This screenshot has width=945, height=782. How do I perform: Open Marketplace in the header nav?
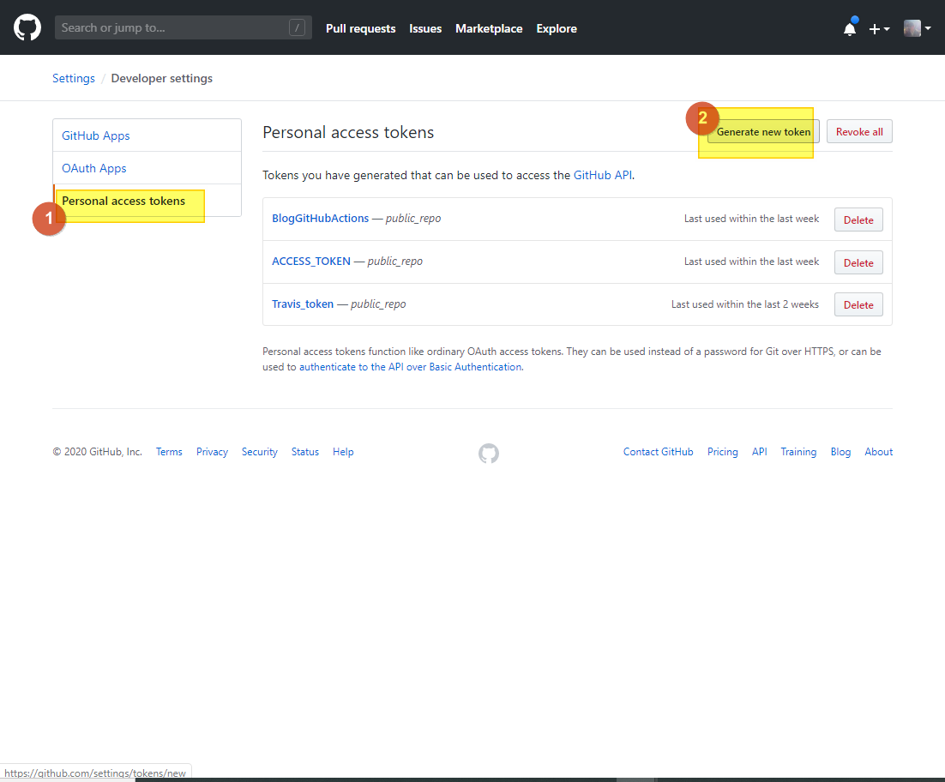coord(489,28)
